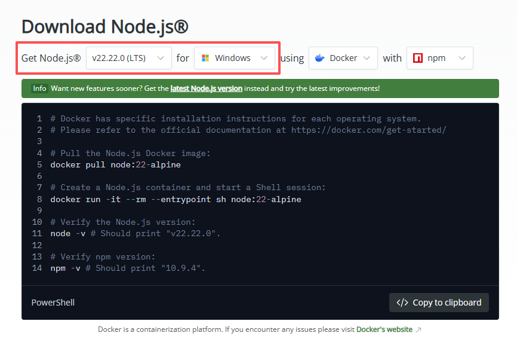Click the Download Node.js® heading
Viewport: 517px width, 342px height.
click(x=105, y=26)
